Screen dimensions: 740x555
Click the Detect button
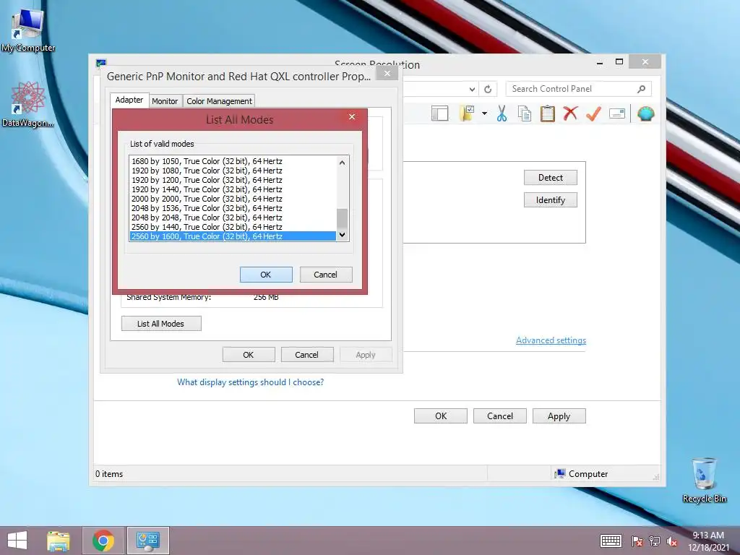[x=550, y=178]
